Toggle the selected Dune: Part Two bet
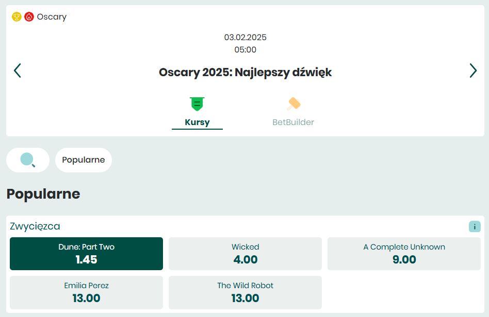Viewport: 489px width, 317px height. pyautogui.click(x=86, y=253)
